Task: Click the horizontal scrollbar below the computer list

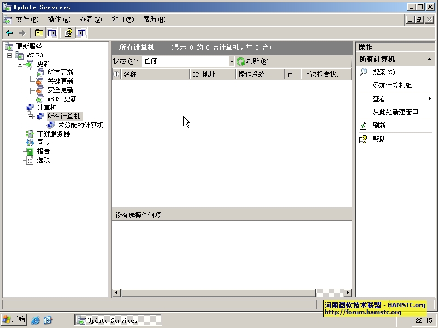Action: click(230, 292)
